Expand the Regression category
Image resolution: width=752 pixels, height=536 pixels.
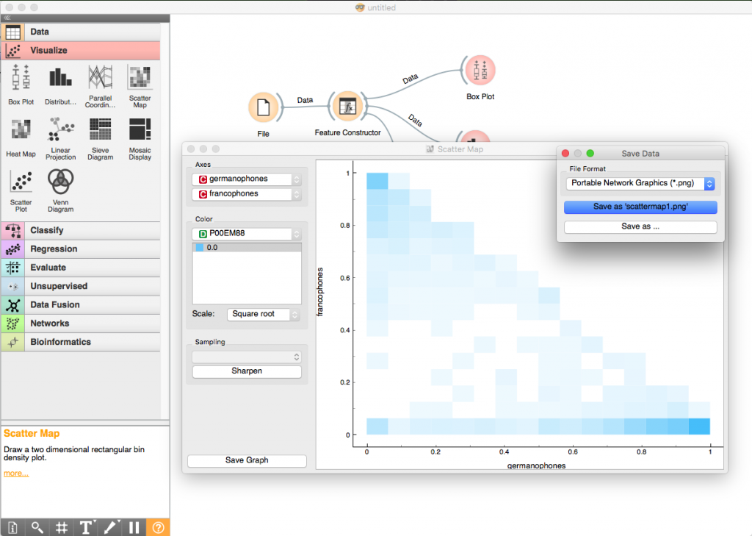81,249
